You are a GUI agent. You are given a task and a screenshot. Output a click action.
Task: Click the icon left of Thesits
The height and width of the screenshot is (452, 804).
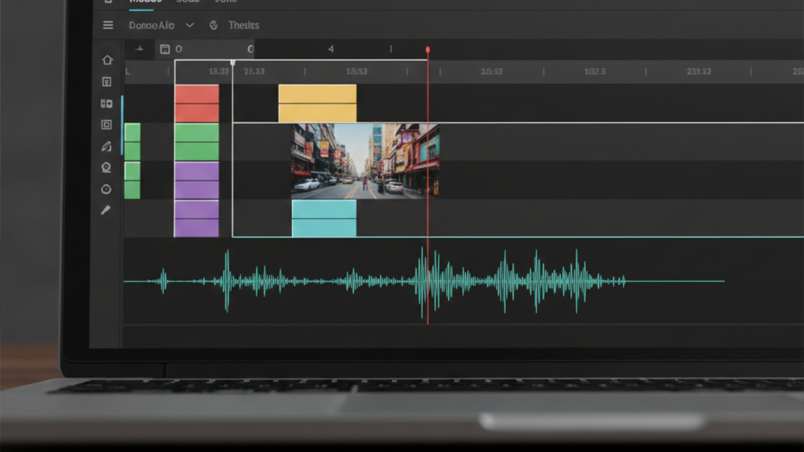pyautogui.click(x=214, y=26)
